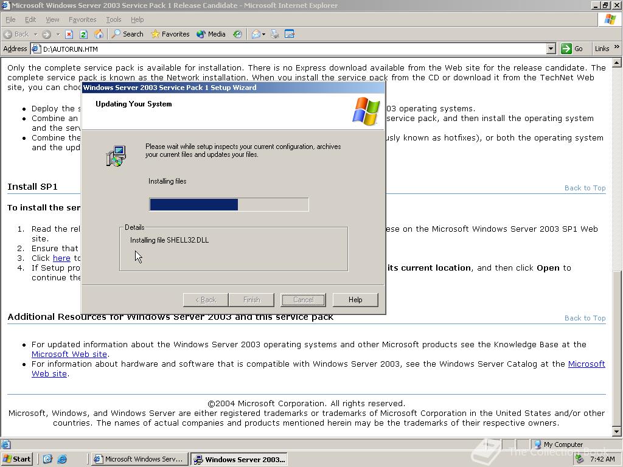The height and width of the screenshot is (467, 623).
Task: Click the Windows flag logo in wizard header
Action: [366, 111]
